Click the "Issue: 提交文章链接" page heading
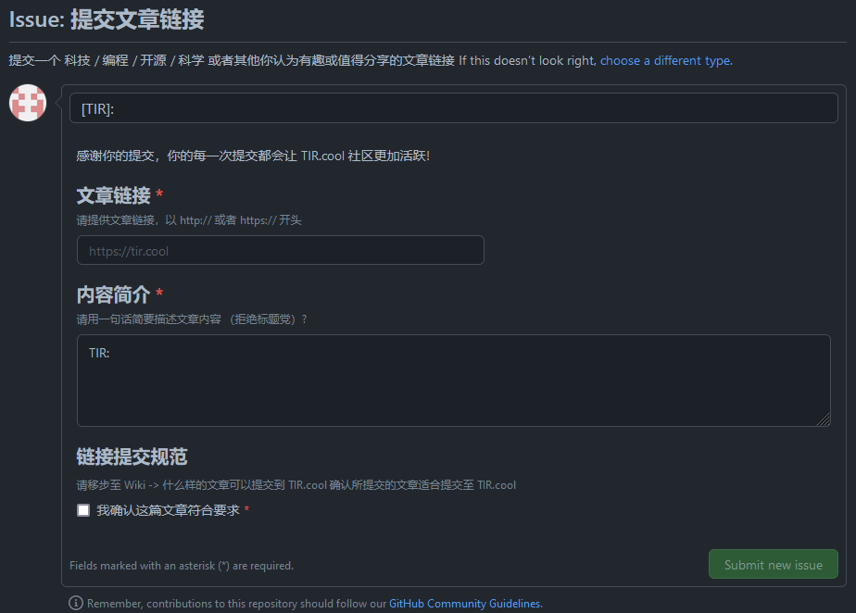The image size is (856, 613). coord(107,19)
